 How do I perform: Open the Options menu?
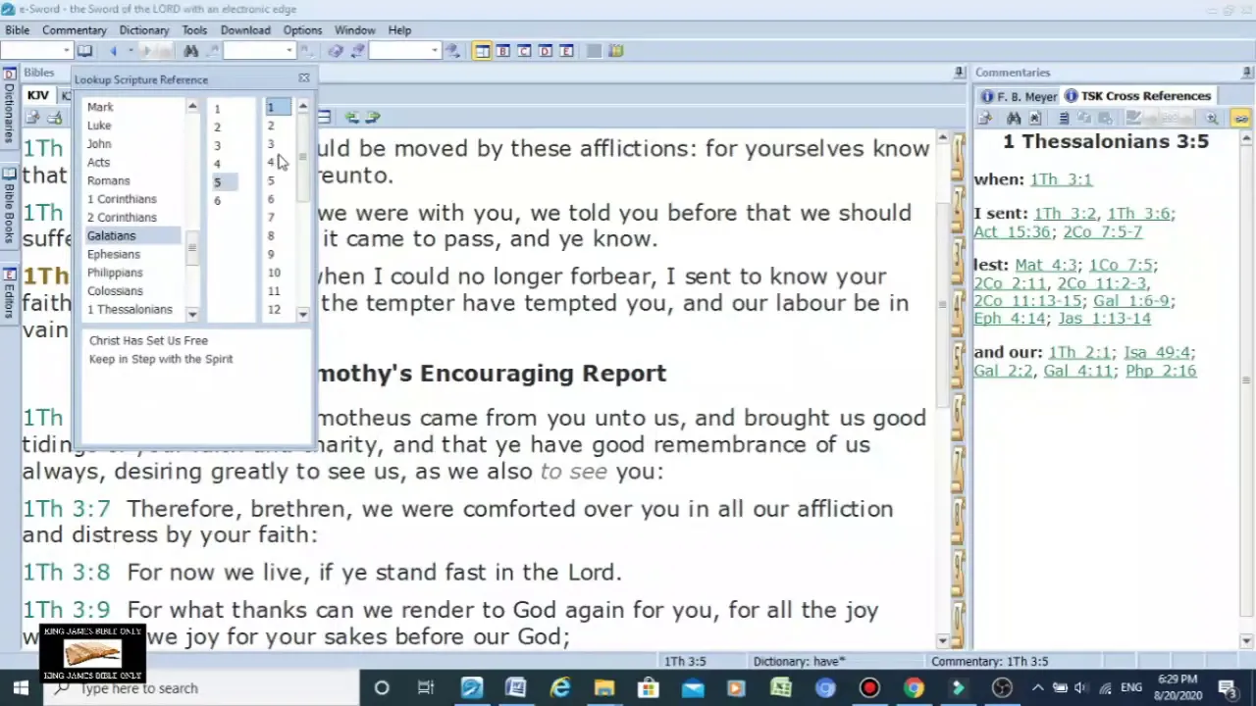(x=302, y=30)
